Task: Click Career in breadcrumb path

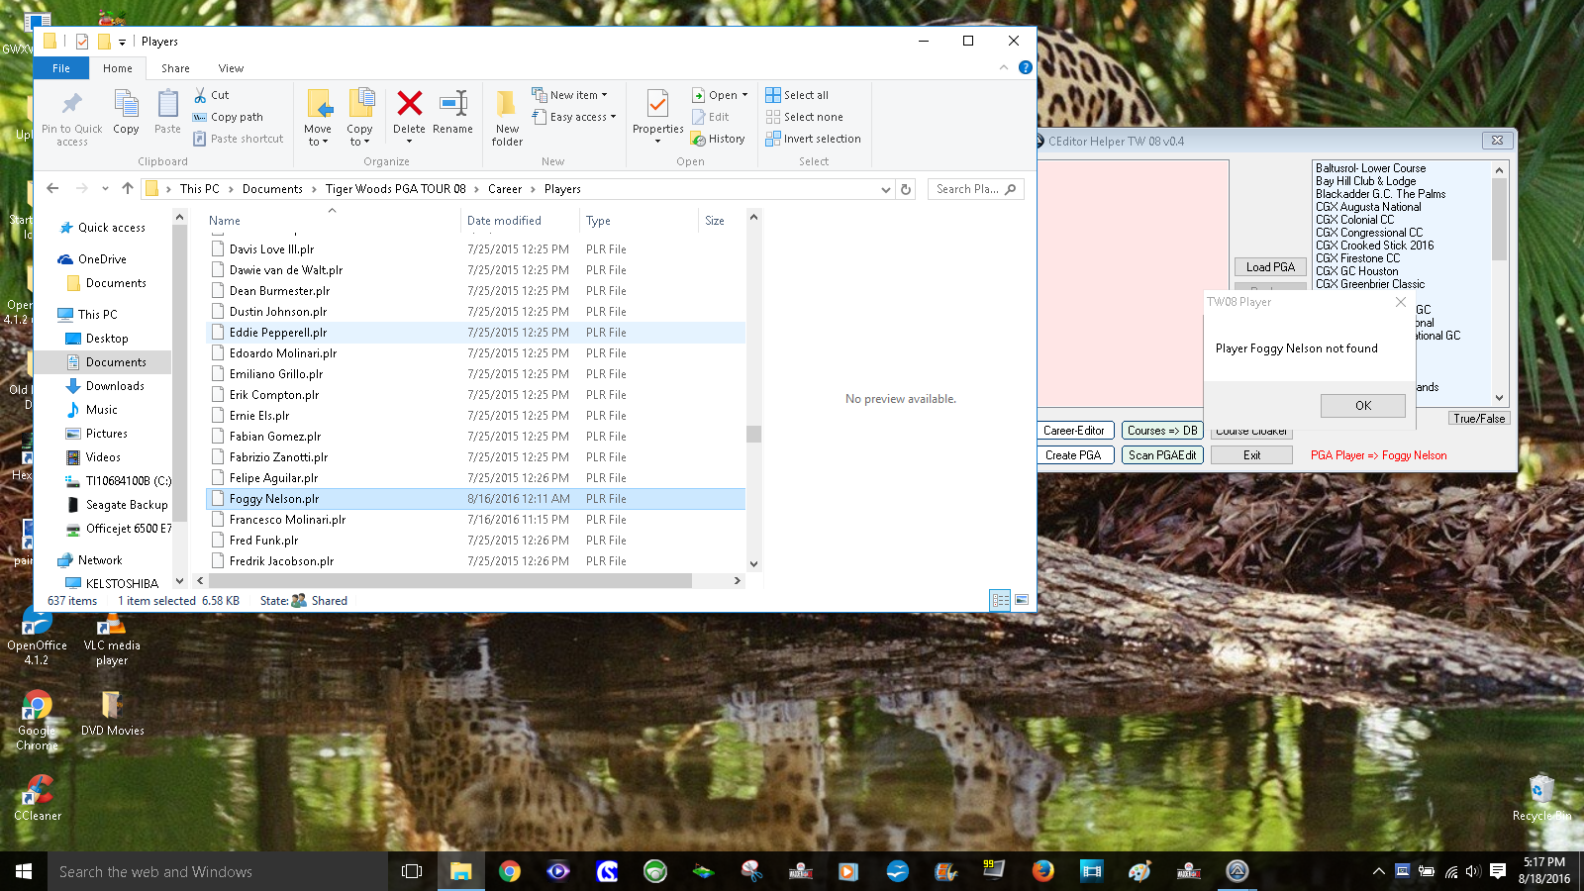Action: (x=504, y=189)
